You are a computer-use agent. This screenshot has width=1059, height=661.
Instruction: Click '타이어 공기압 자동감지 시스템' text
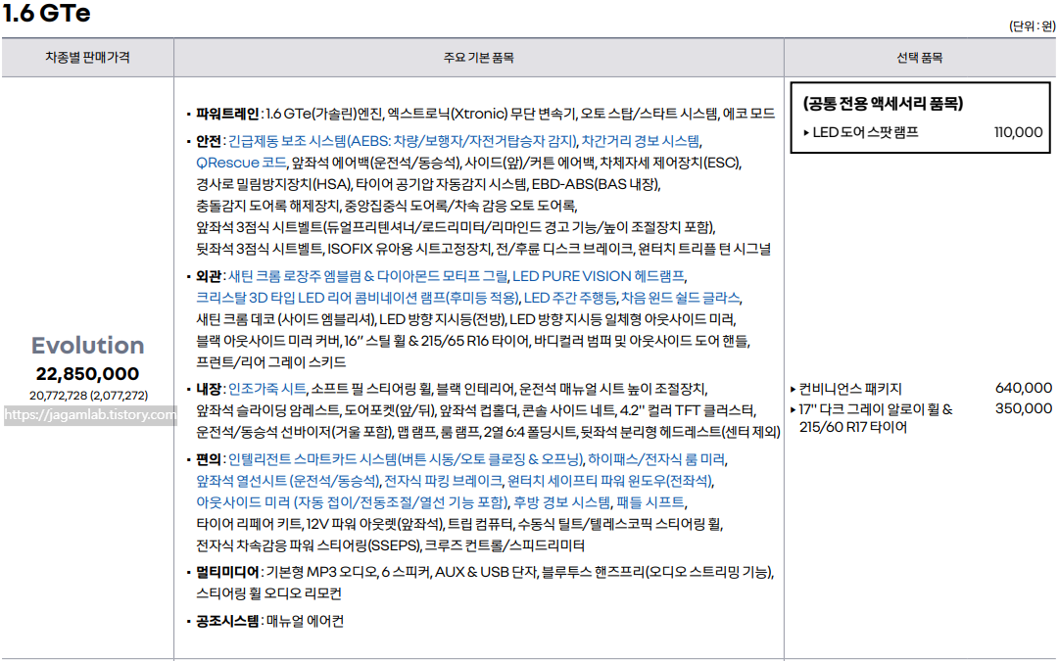coord(441,184)
